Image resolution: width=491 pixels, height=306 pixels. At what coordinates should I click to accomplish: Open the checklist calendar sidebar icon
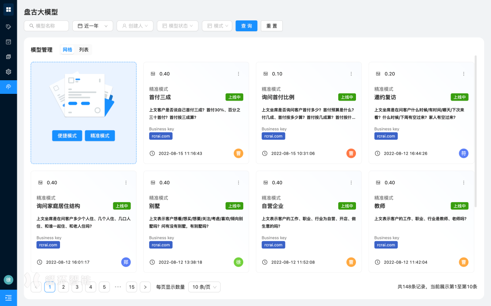pyautogui.click(x=9, y=42)
